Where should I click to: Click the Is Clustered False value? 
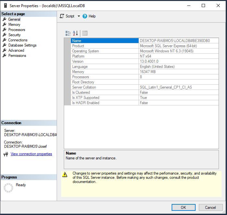click(x=144, y=92)
